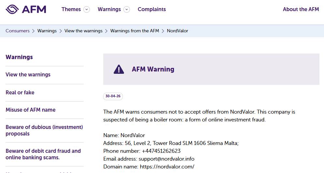This screenshot has height=173, width=324.
Task: Expand the Warnings dropdown chevron in header
Action: coord(127,9)
